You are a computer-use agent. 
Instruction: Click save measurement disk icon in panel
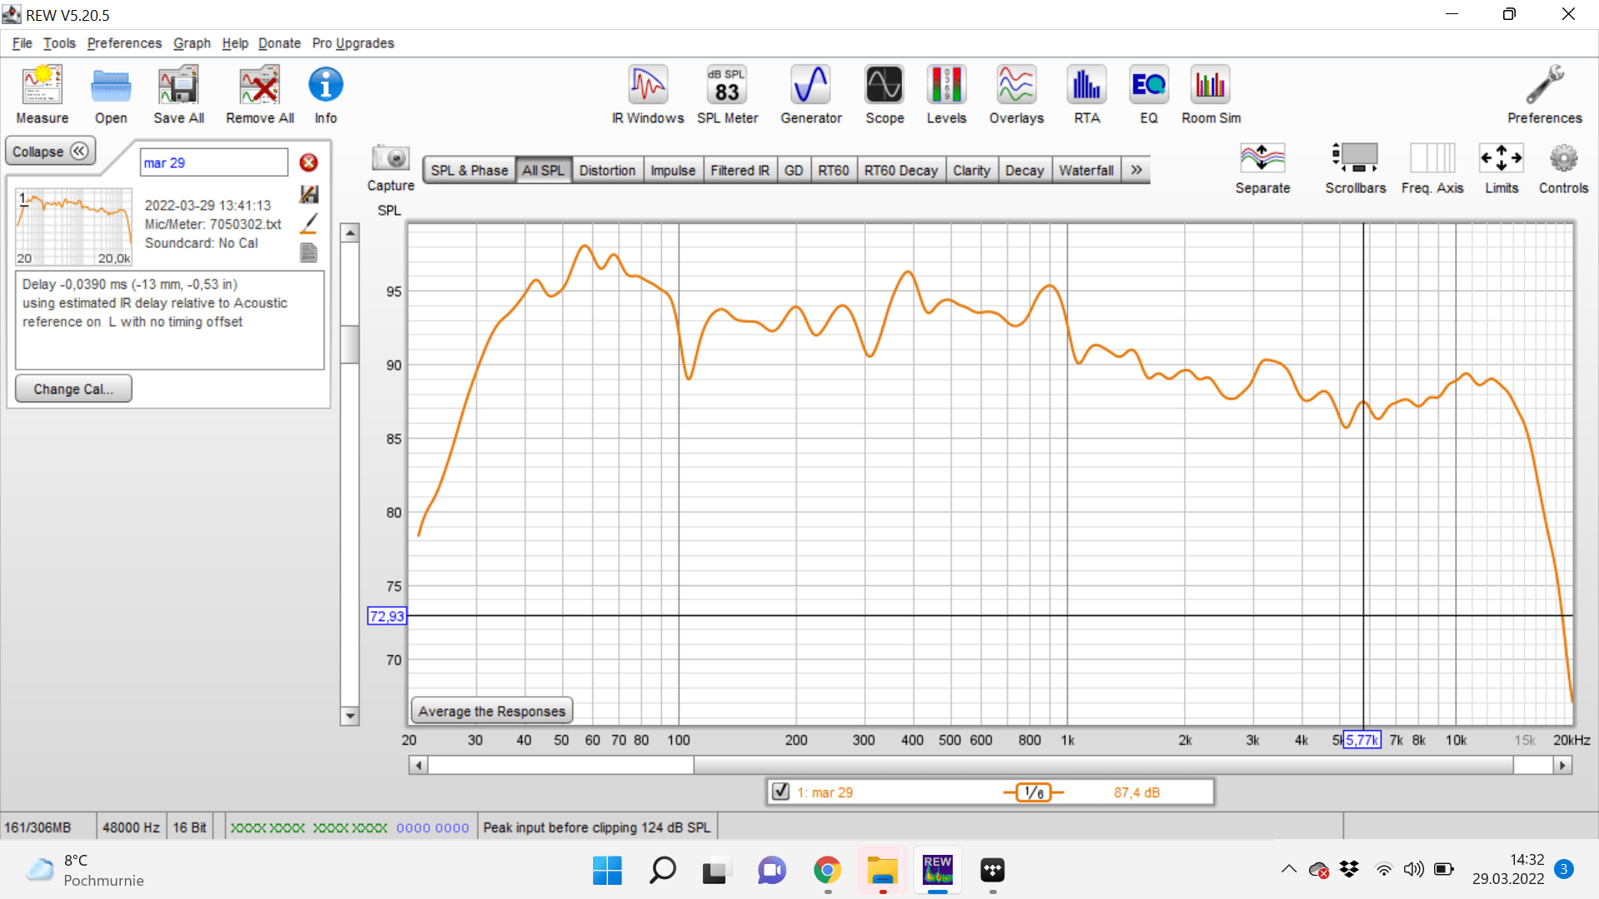[x=308, y=194]
